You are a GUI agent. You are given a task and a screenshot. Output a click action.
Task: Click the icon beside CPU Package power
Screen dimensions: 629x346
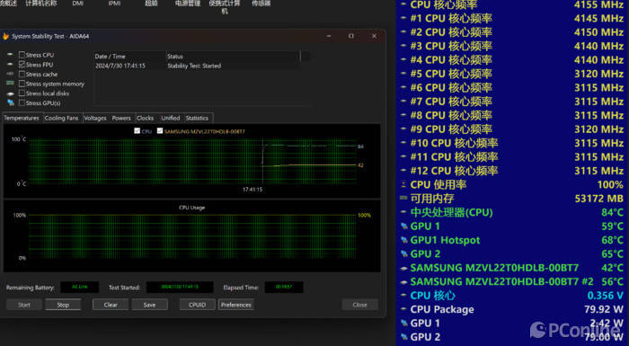click(x=404, y=309)
